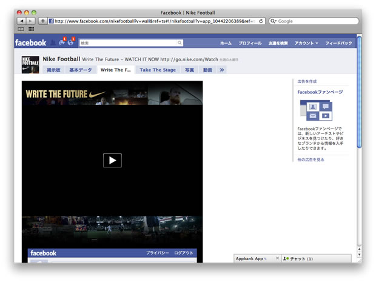Expand more tabs with double chevron
The image size is (376, 282).
pos(222,70)
